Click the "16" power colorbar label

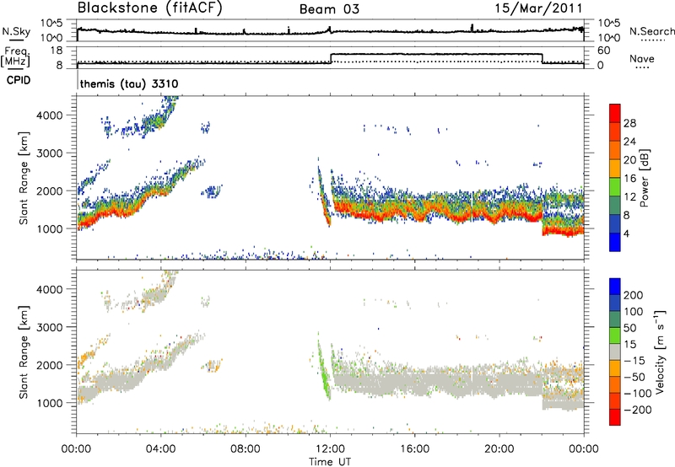pos(629,179)
